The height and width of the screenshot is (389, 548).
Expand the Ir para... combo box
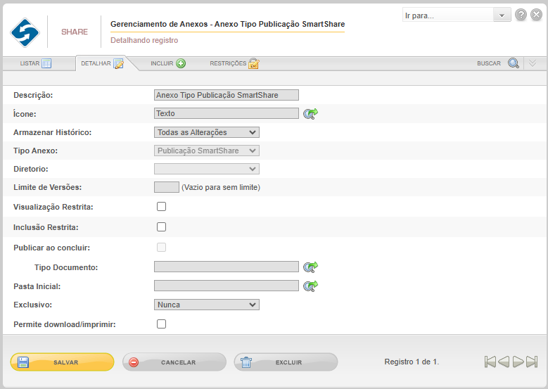pyautogui.click(x=457, y=15)
